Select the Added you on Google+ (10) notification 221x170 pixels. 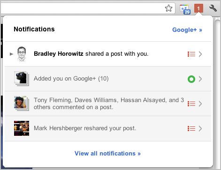point(108,79)
